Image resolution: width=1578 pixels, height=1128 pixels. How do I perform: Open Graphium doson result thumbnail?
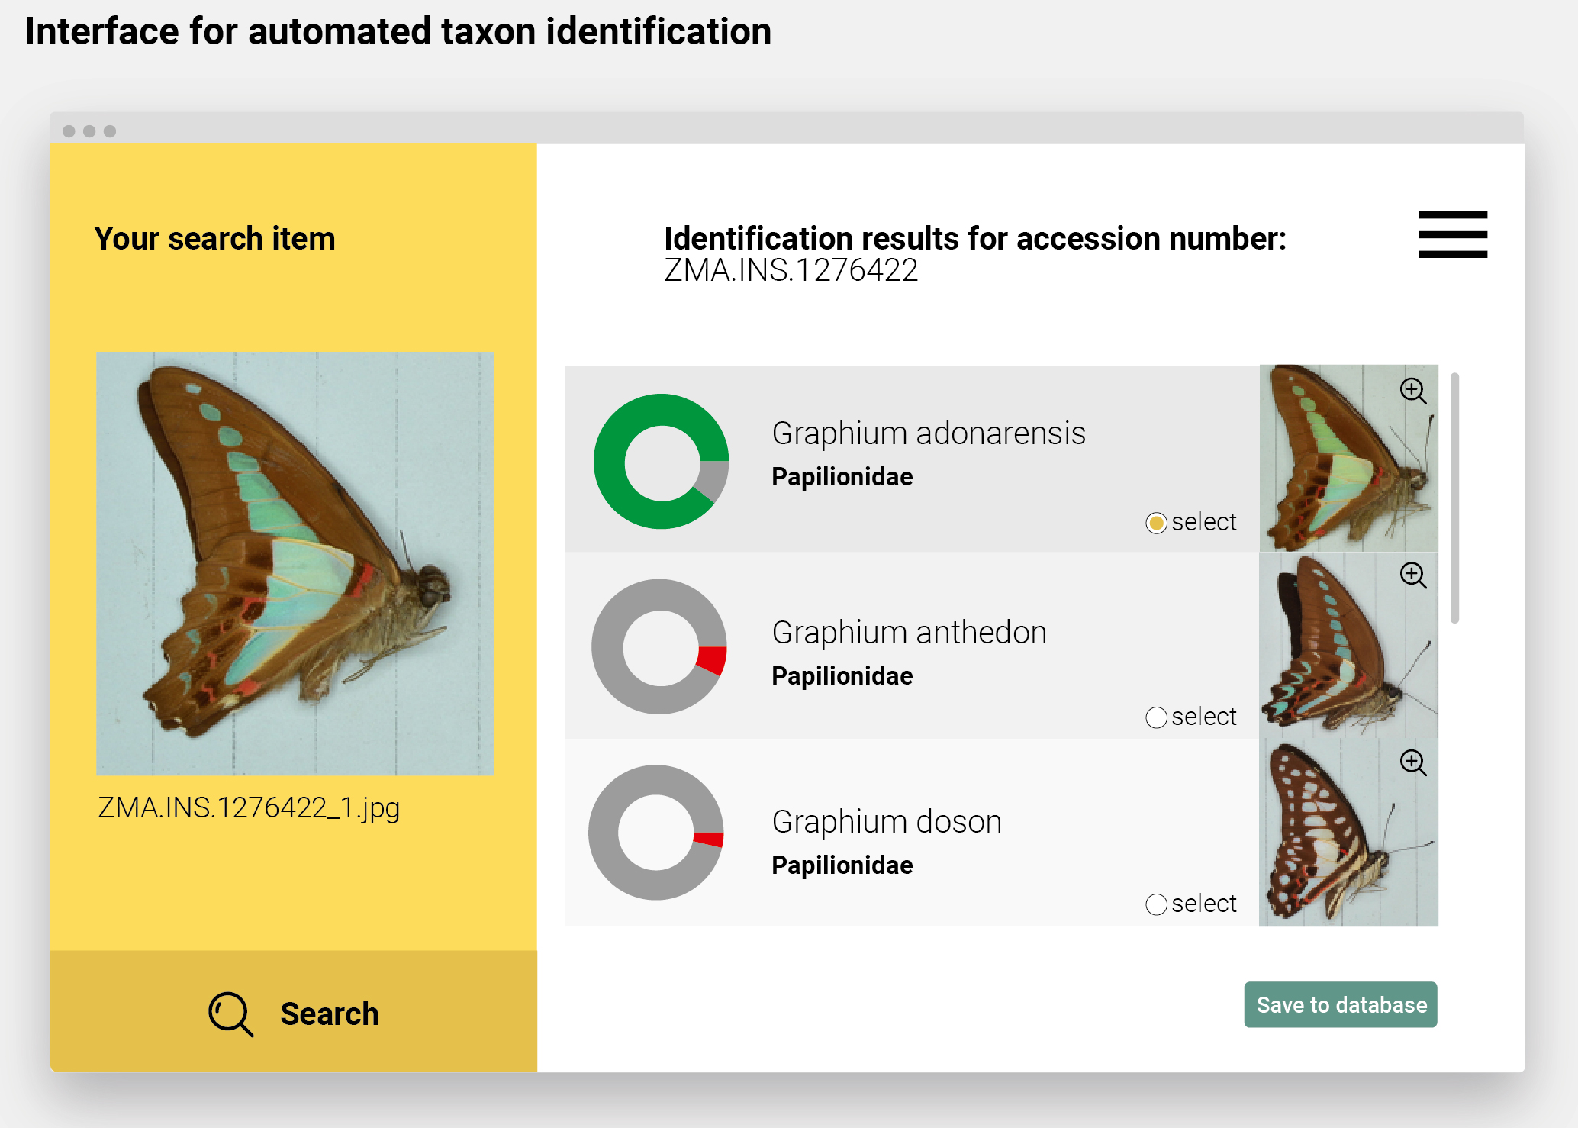[1348, 833]
